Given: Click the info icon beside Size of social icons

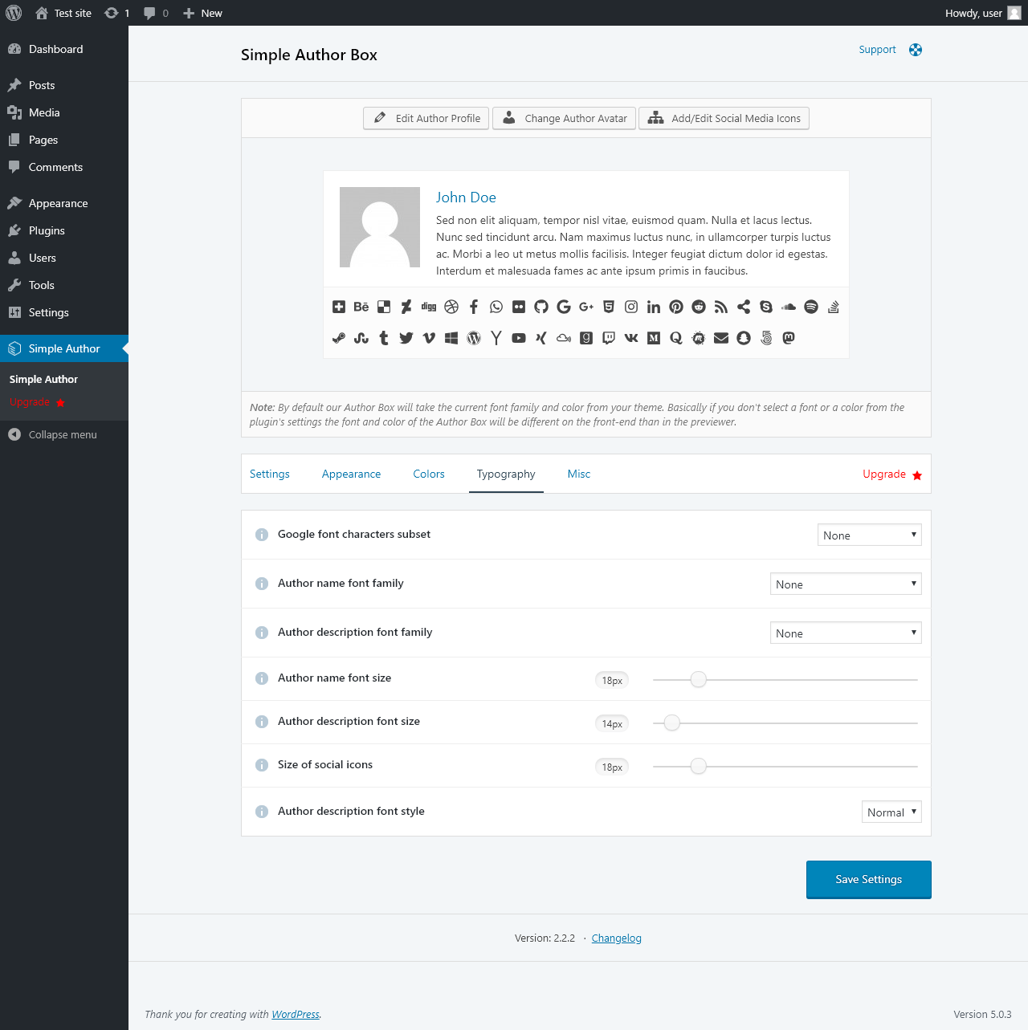Looking at the screenshot, I should 262,765.
